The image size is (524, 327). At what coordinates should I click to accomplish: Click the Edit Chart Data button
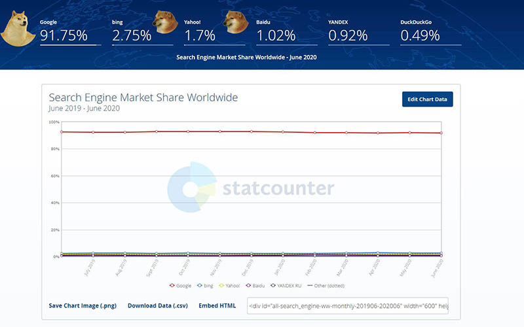[428, 99]
